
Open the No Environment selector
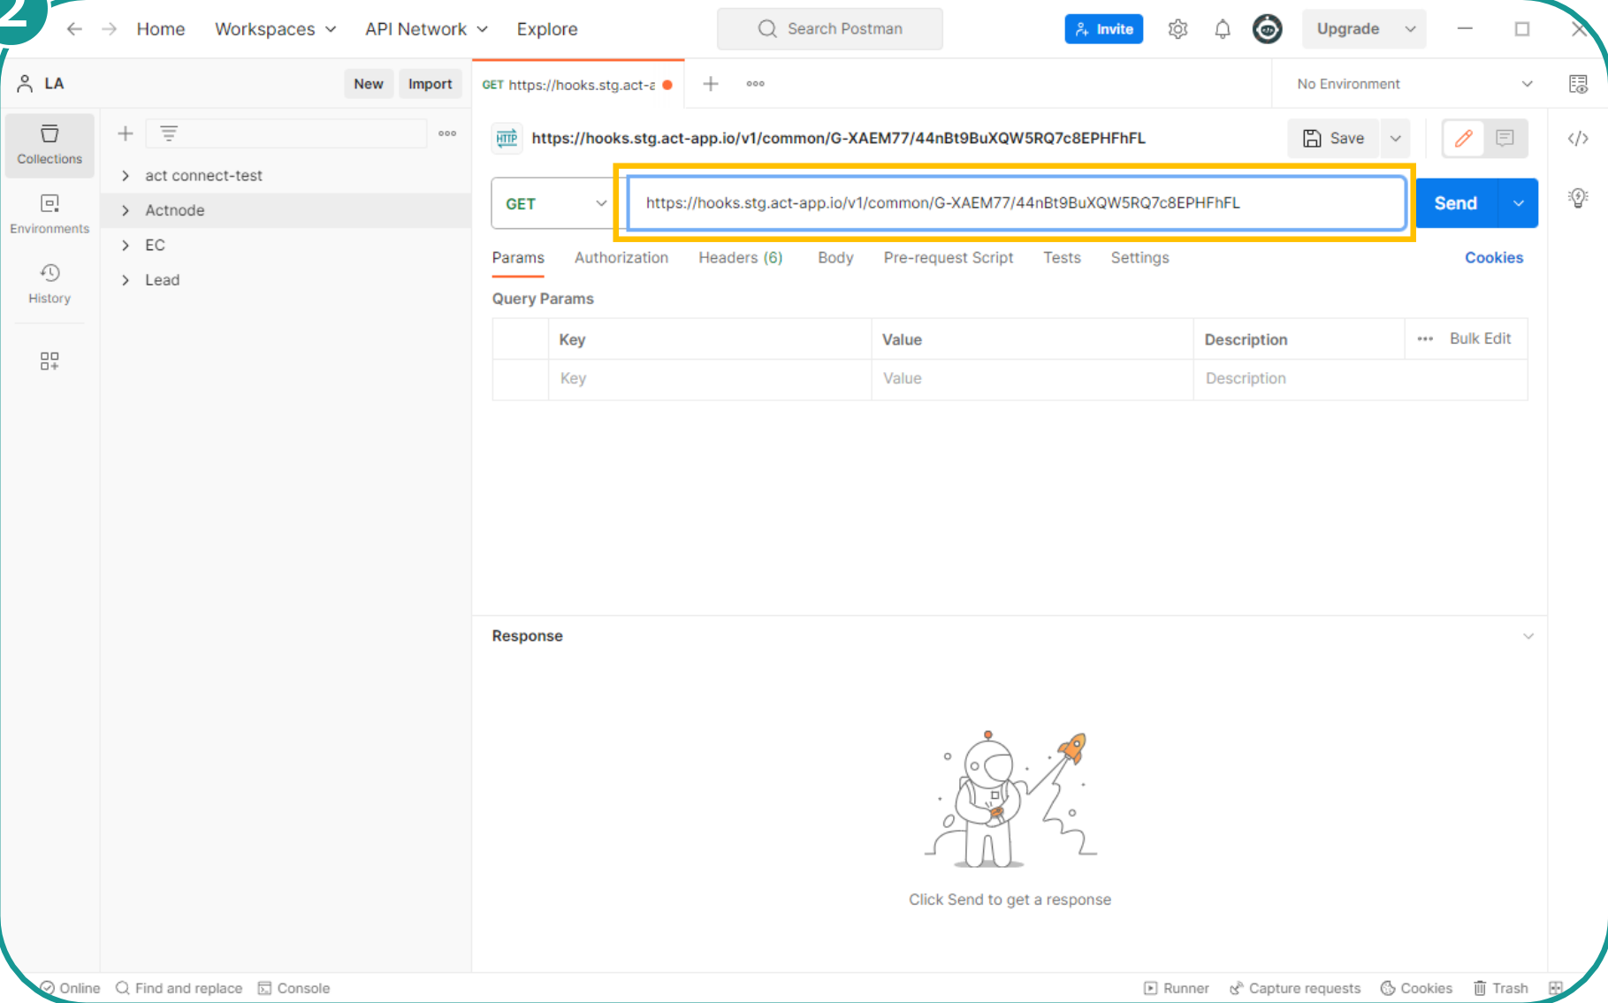coord(1413,84)
